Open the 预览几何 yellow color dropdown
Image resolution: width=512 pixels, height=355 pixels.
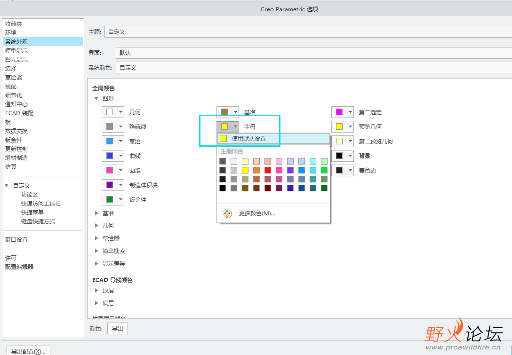(343, 126)
